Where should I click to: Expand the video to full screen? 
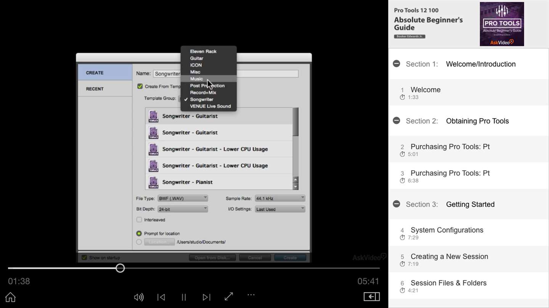[x=229, y=297]
